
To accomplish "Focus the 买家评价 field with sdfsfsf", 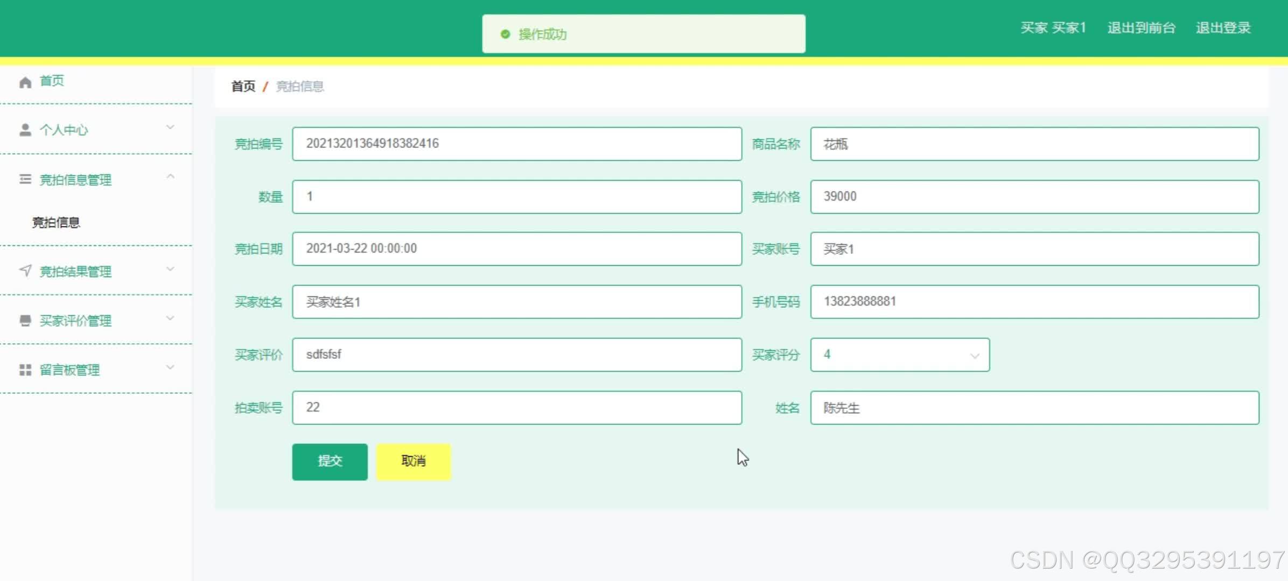I will tap(517, 355).
